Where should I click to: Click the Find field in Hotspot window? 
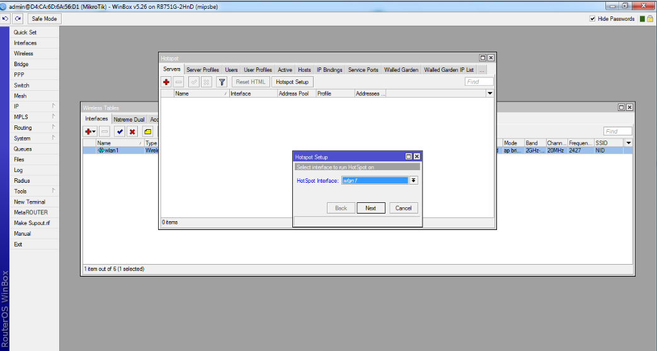coord(479,82)
